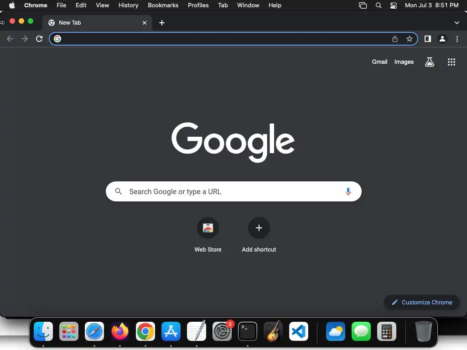This screenshot has height=350, width=467.
Task: Open Visual Studio Code from Dock
Action: (x=299, y=331)
